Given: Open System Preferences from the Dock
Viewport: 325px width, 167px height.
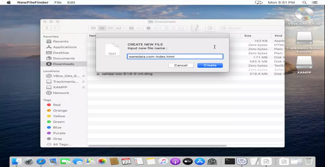Looking at the screenshot, I should coord(212,161).
